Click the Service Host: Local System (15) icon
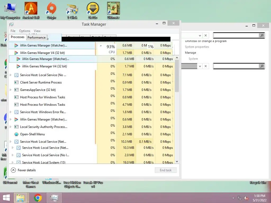 (19, 162)
